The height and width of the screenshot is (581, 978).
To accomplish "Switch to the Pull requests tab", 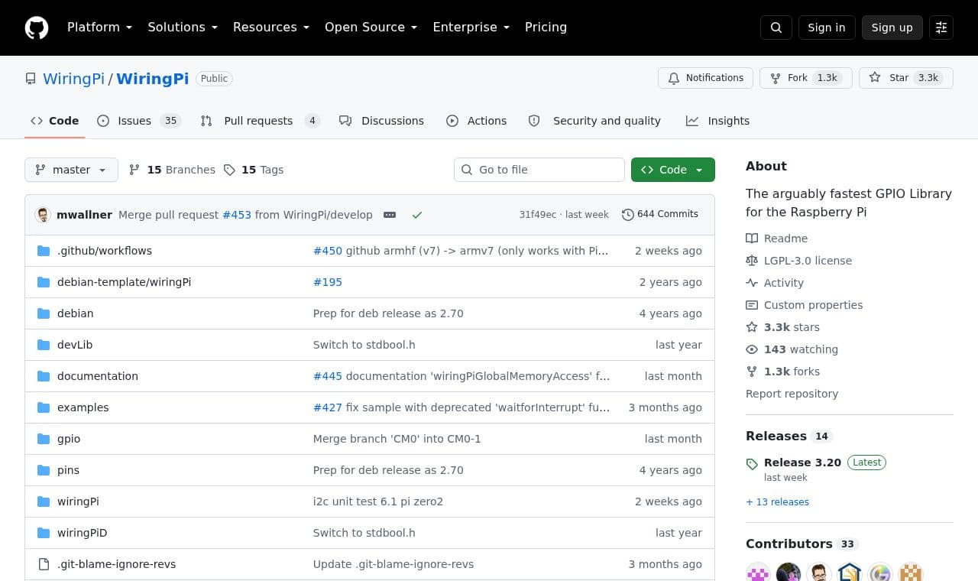I will click(x=260, y=121).
